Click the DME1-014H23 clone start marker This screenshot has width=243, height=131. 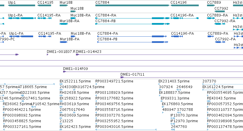[77, 55]
